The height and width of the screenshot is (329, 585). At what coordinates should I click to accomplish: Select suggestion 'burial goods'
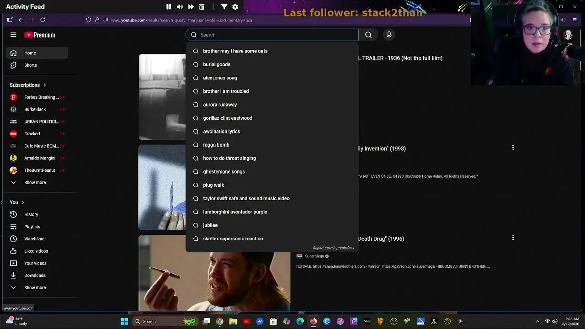(272, 64)
